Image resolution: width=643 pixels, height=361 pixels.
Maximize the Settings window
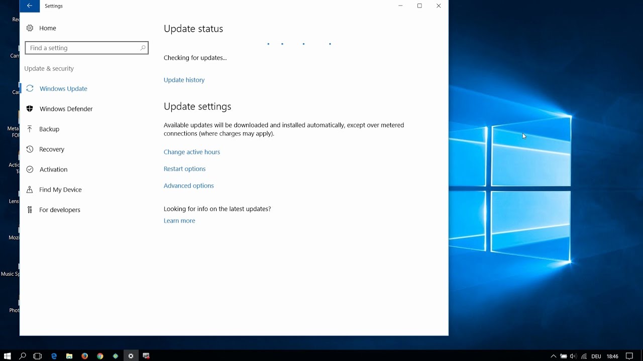tap(419, 6)
